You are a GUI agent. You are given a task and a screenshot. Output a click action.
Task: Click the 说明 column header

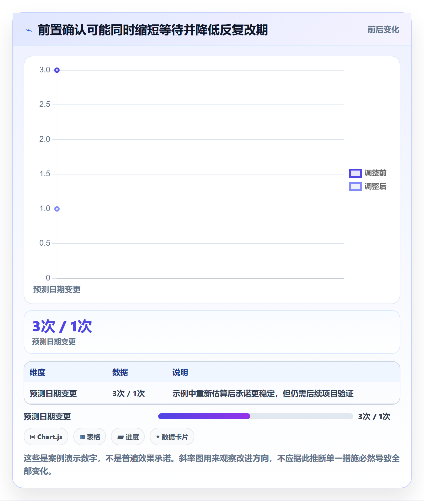coord(180,372)
